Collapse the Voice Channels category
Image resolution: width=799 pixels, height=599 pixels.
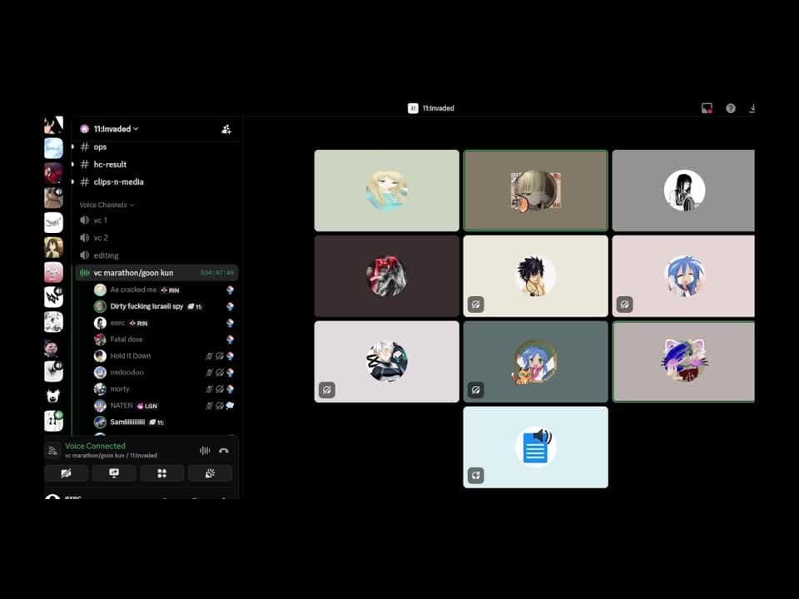pyautogui.click(x=105, y=204)
